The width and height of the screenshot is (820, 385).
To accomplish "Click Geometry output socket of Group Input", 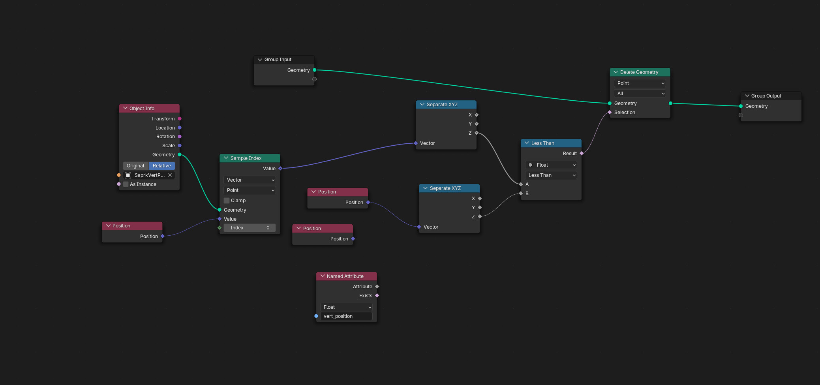I will click(314, 70).
